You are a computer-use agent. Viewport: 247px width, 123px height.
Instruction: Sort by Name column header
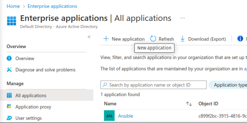(110, 104)
